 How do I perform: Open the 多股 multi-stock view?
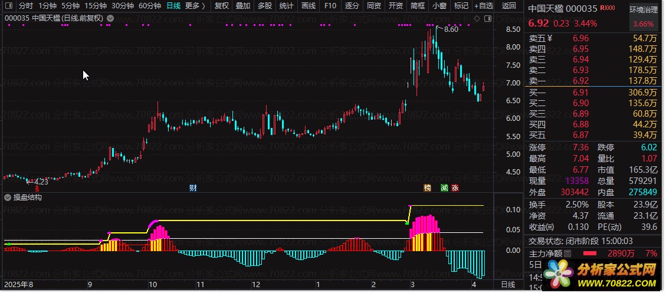(265, 6)
